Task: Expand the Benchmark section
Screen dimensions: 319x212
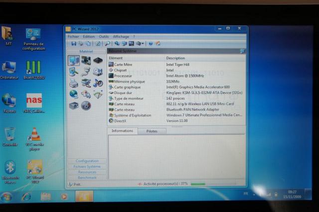Action: [87, 178]
